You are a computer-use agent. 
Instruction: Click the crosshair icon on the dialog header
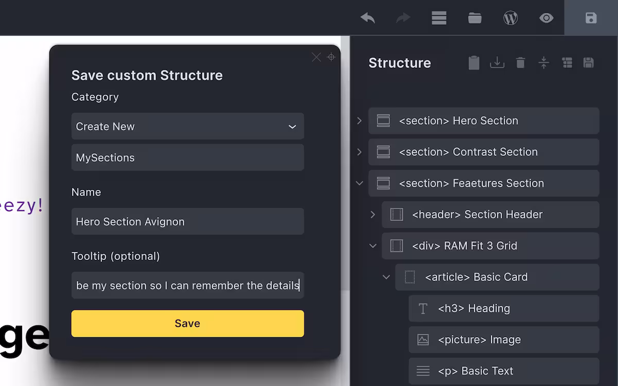tap(331, 58)
